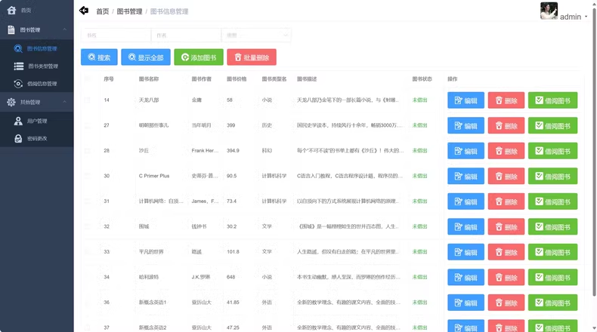Image resolution: width=597 pixels, height=332 pixels.
Task: Click the vertical scrollbar on the right
Action: (x=594, y=152)
